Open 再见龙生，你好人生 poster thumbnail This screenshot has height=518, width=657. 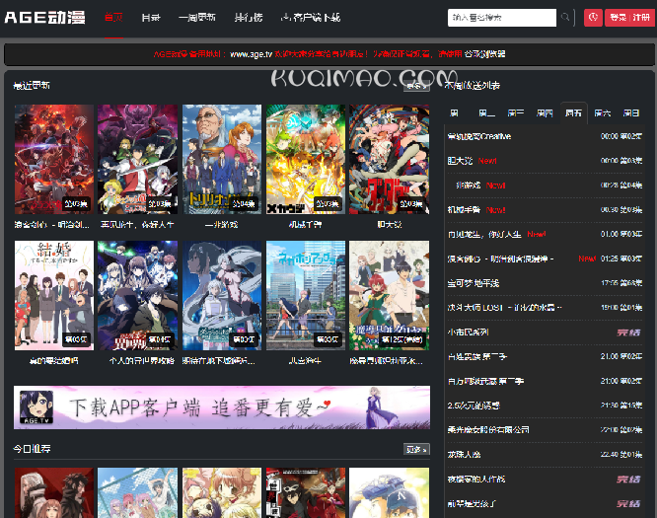point(137,160)
